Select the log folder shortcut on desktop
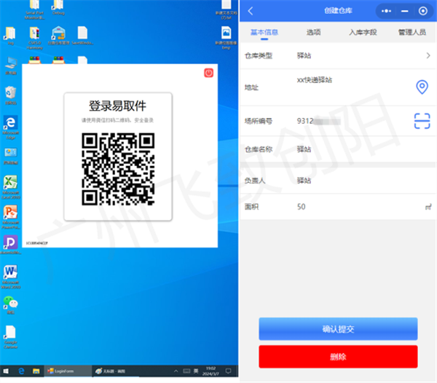437x383 pixels. (x=11, y=36)
